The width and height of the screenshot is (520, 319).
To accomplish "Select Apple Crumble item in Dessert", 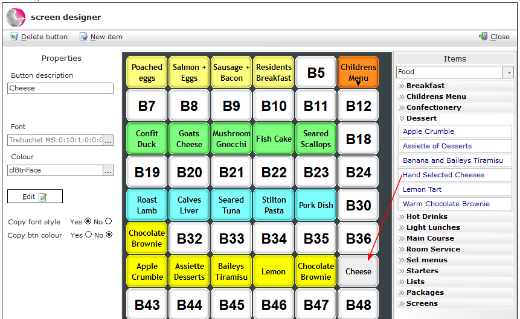I will [x=455, y=131].
